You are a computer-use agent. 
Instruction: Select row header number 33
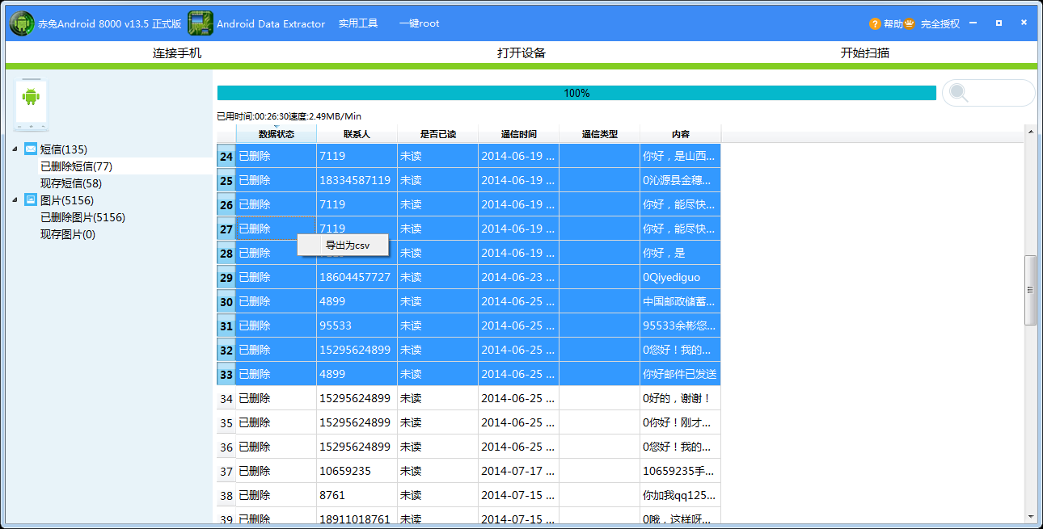click(226, 374)
